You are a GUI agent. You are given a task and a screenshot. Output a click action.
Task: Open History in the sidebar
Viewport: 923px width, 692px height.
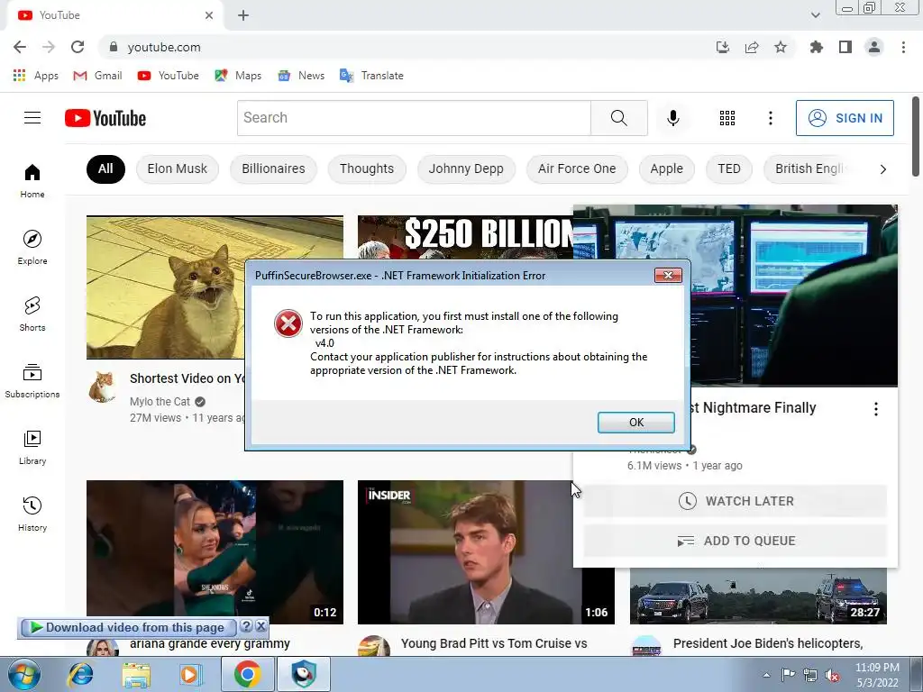pos(32,514)
